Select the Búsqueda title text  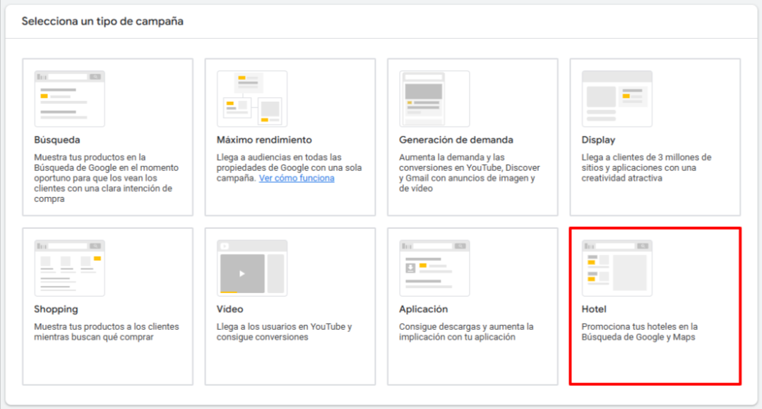pos(57,140)
